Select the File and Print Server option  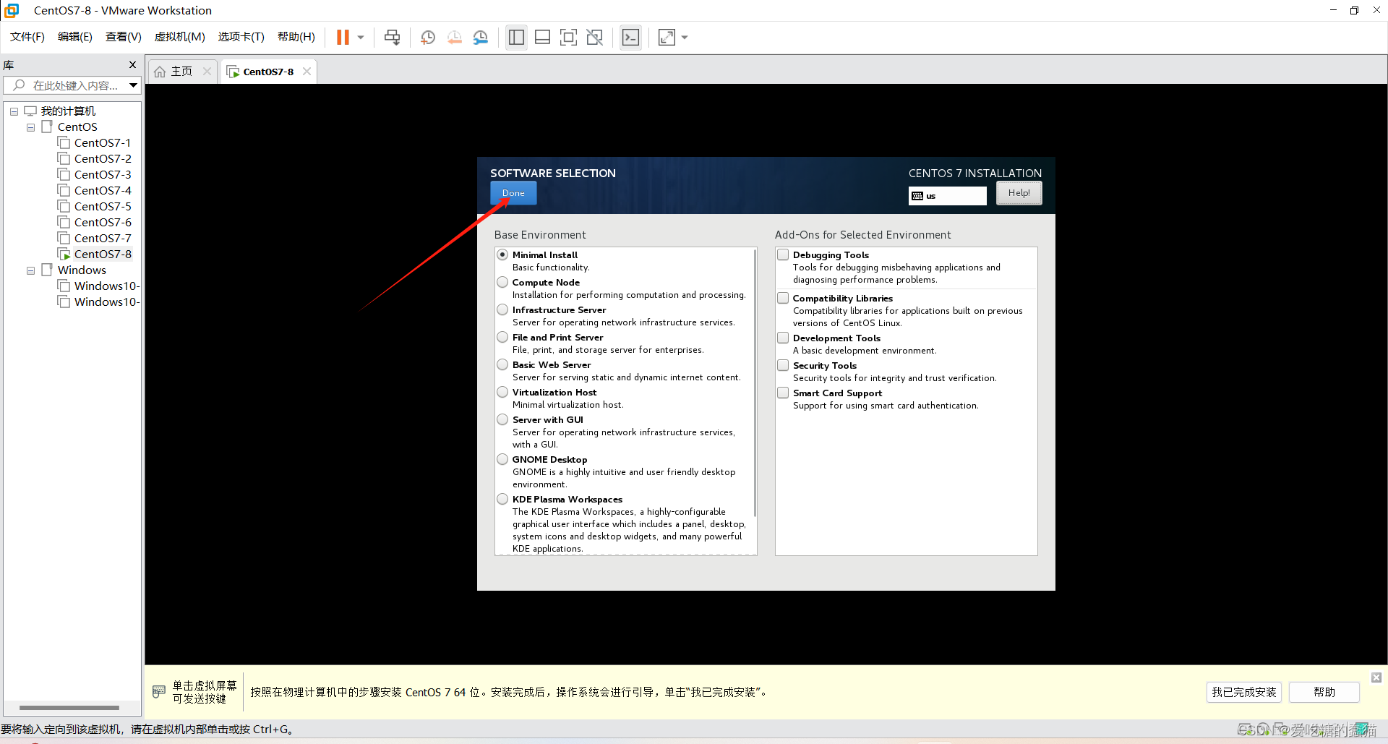502,337
